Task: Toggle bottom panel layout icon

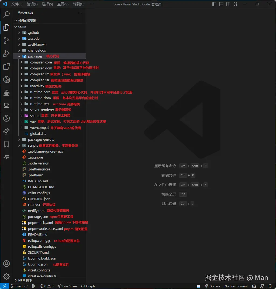Action: (x=221, y=4)
